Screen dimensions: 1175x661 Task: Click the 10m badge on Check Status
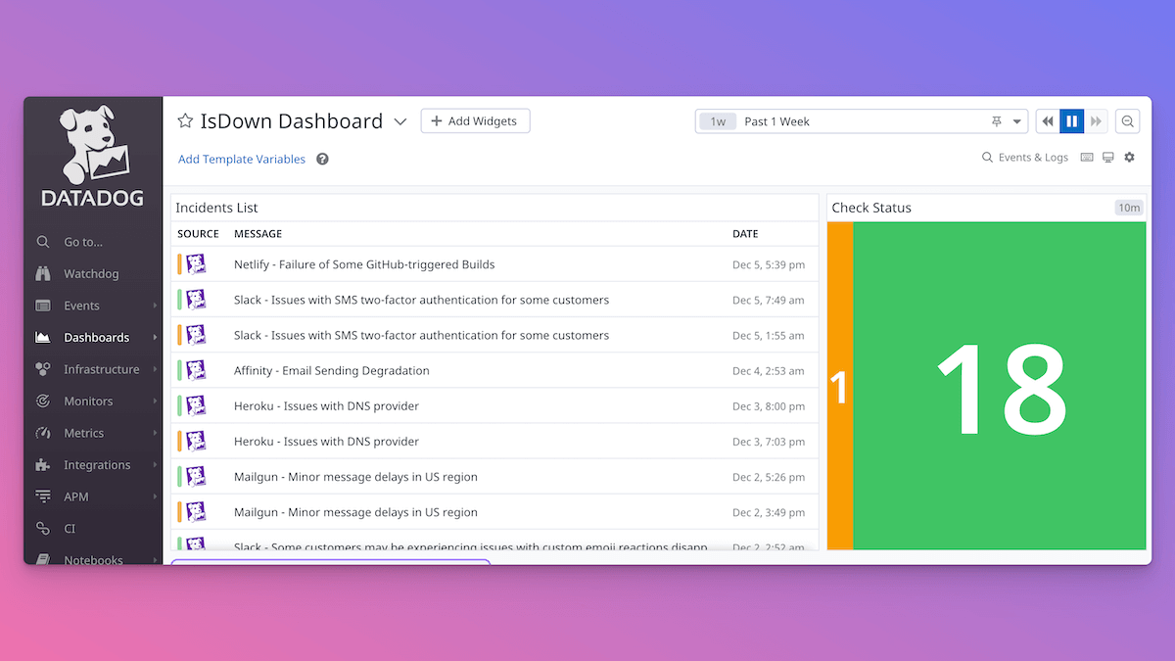coord(1129,208)
